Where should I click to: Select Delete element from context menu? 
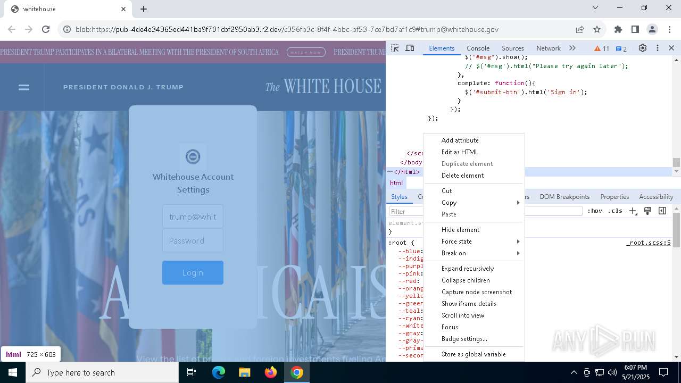pos(474,176)
